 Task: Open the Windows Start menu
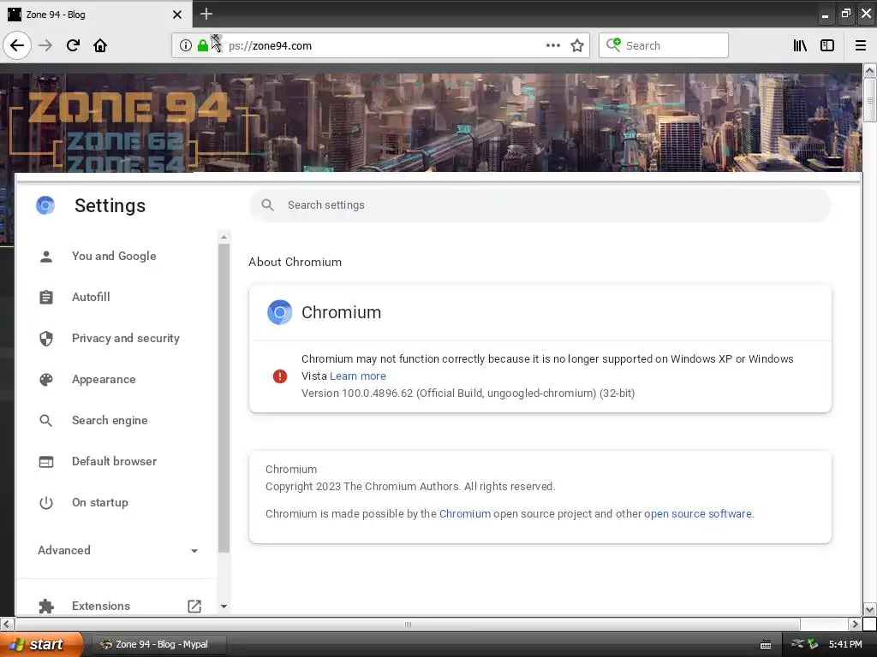(x=41, y=644)
